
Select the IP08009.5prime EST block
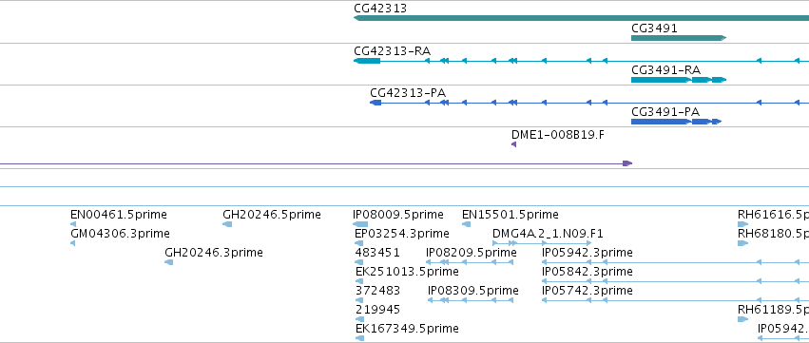point(360,224)
